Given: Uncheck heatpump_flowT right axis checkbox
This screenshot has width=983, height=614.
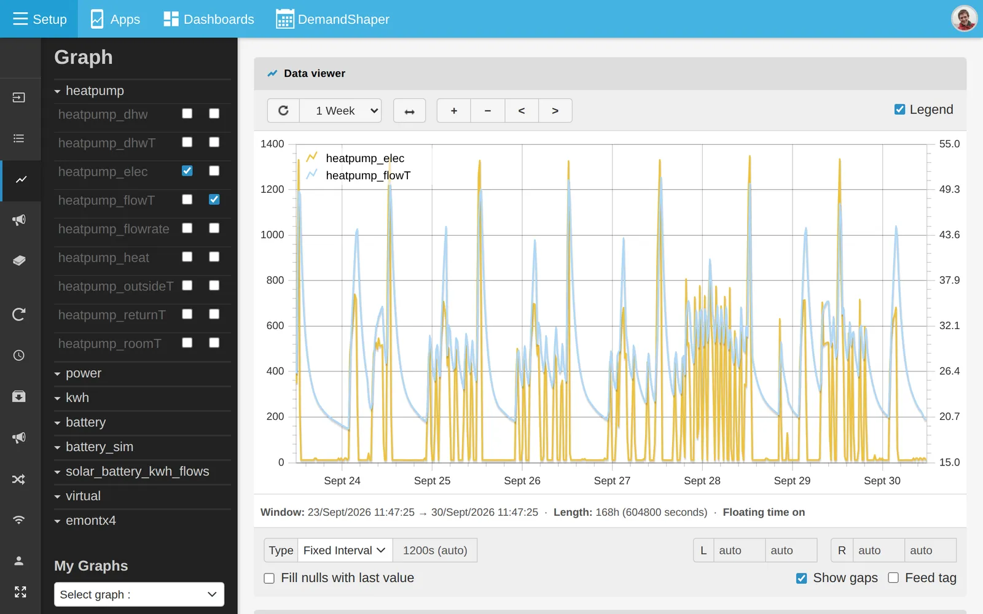Looking at the screenshot, I should [214, 200].
